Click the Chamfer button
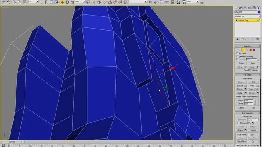Viewport: 262px width, 147px height. [240, 89]
